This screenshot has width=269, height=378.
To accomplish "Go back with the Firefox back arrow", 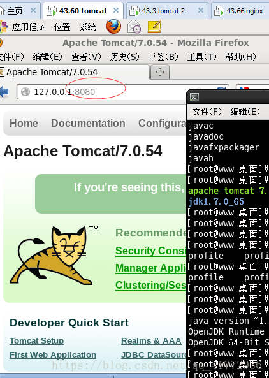I will 4,92.
